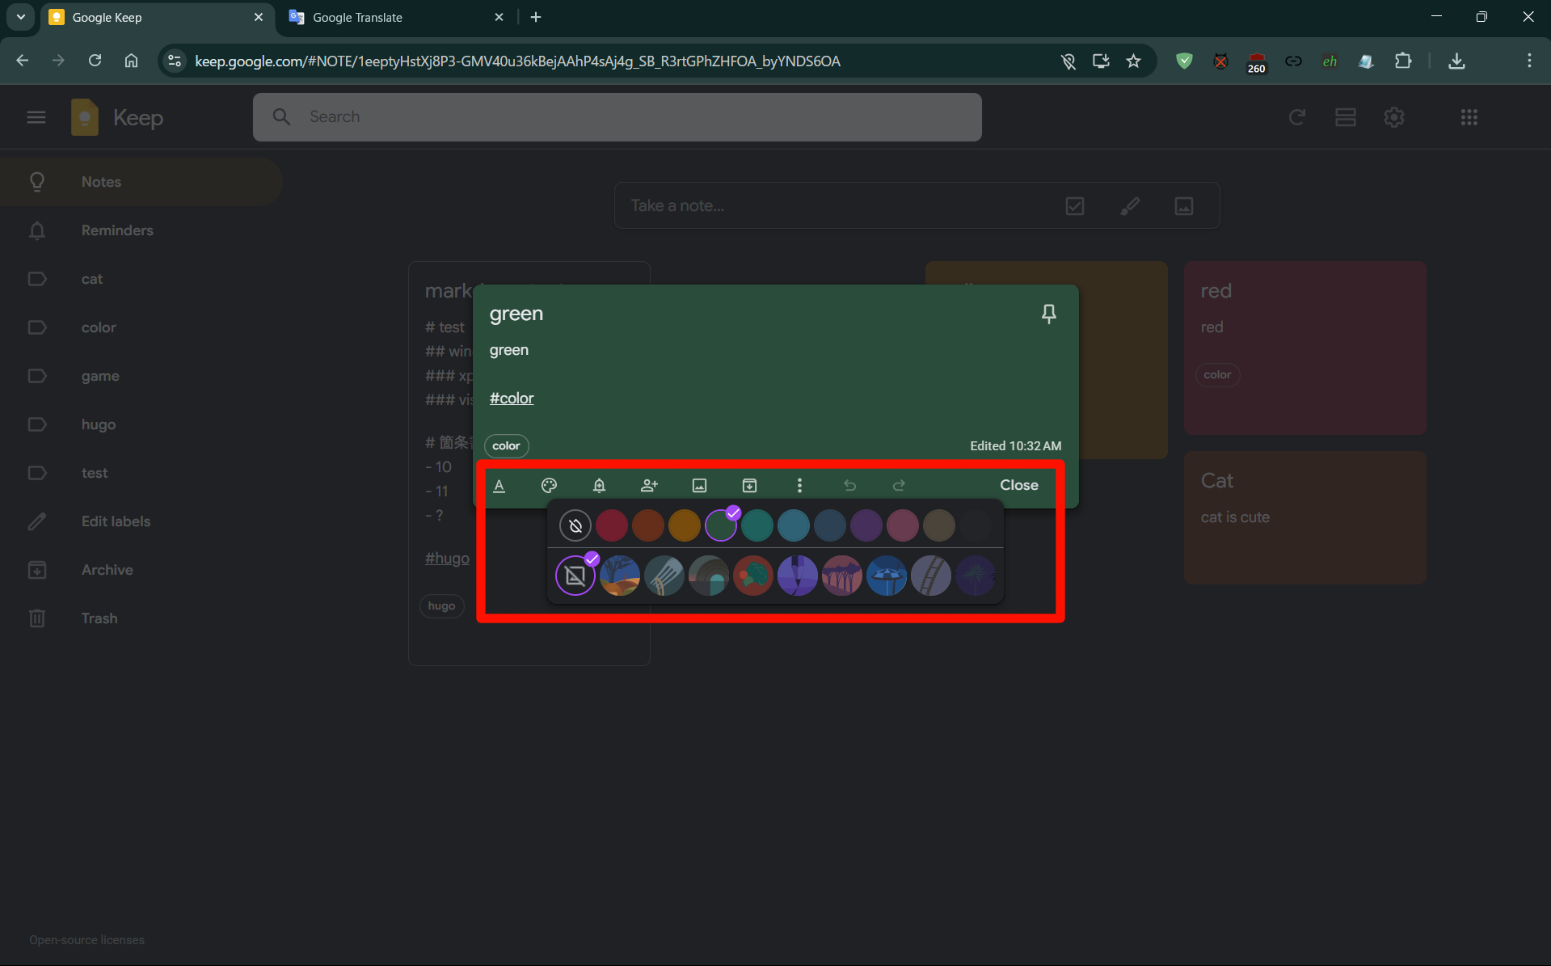
Task: Open Keep settings gear
Action: click(x=1394, y=117)
